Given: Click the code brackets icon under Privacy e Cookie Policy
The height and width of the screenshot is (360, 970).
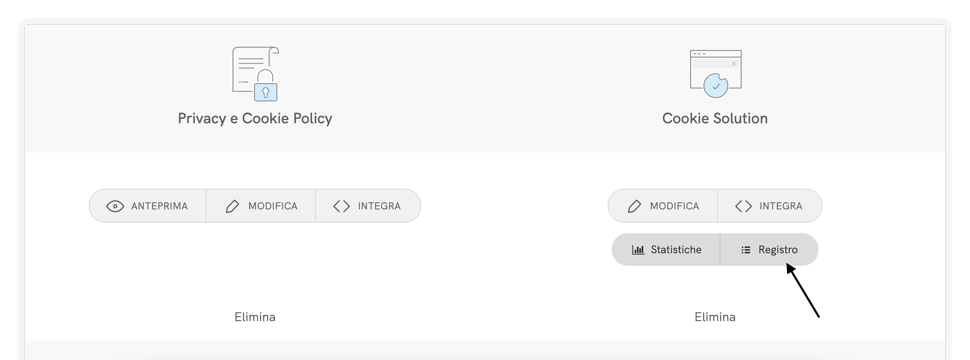Looking at the screenshot, I should point(342,206).
